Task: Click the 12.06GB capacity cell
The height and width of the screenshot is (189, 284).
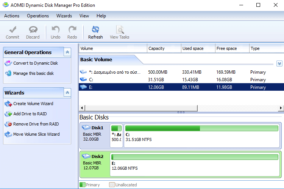Action: click(x=156, y=87)
